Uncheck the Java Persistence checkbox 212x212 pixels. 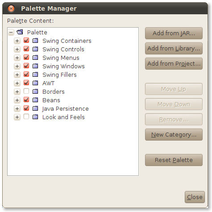[x=26, y=108]
